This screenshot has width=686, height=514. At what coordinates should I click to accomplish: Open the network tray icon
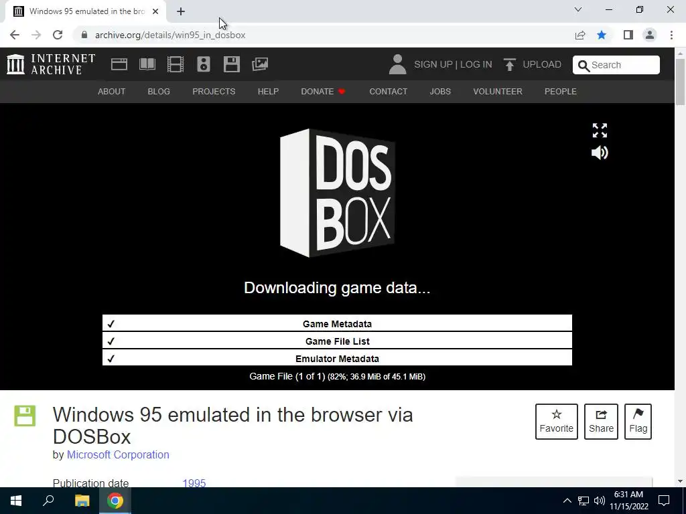(x=584, y=501)
